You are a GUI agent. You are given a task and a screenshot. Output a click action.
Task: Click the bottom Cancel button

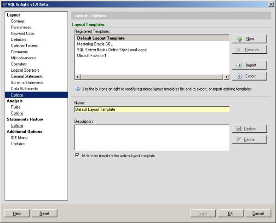[x=258, y=213]
